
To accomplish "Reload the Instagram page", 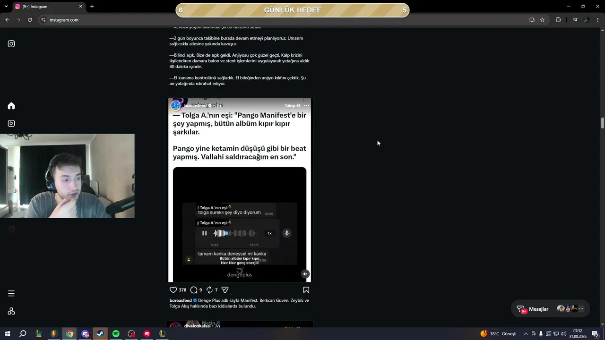I will click(30, 20).
